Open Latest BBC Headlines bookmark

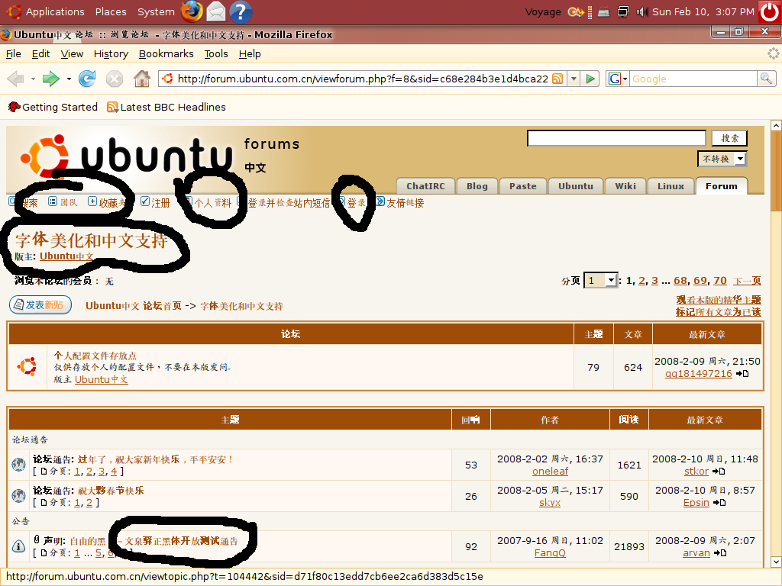click(x=166, y=107)
